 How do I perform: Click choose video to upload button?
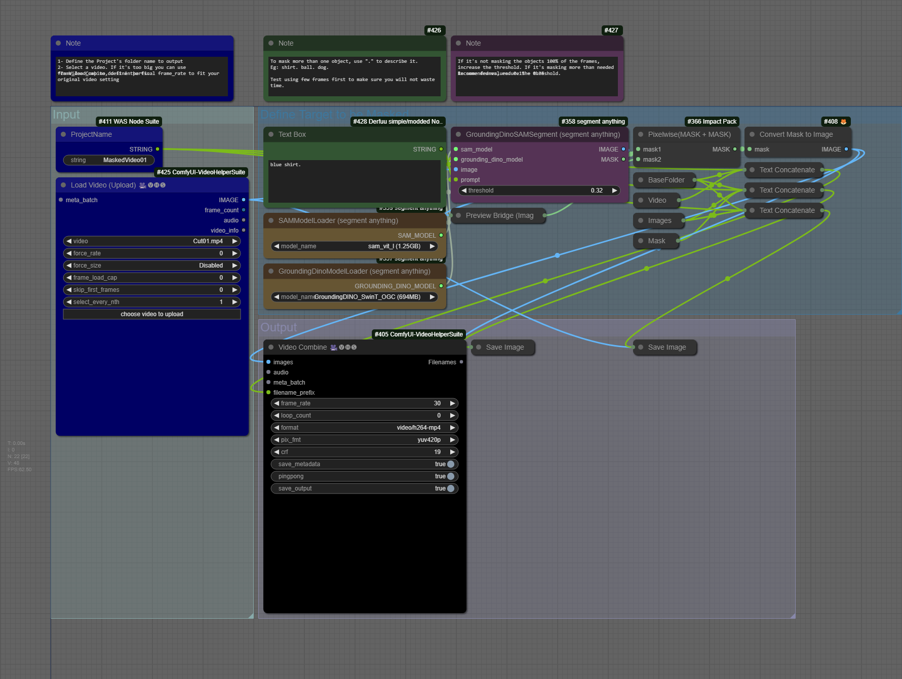coord(152,314)
